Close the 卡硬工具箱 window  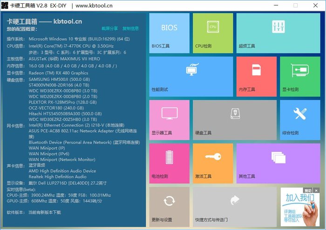click(315, 6)
